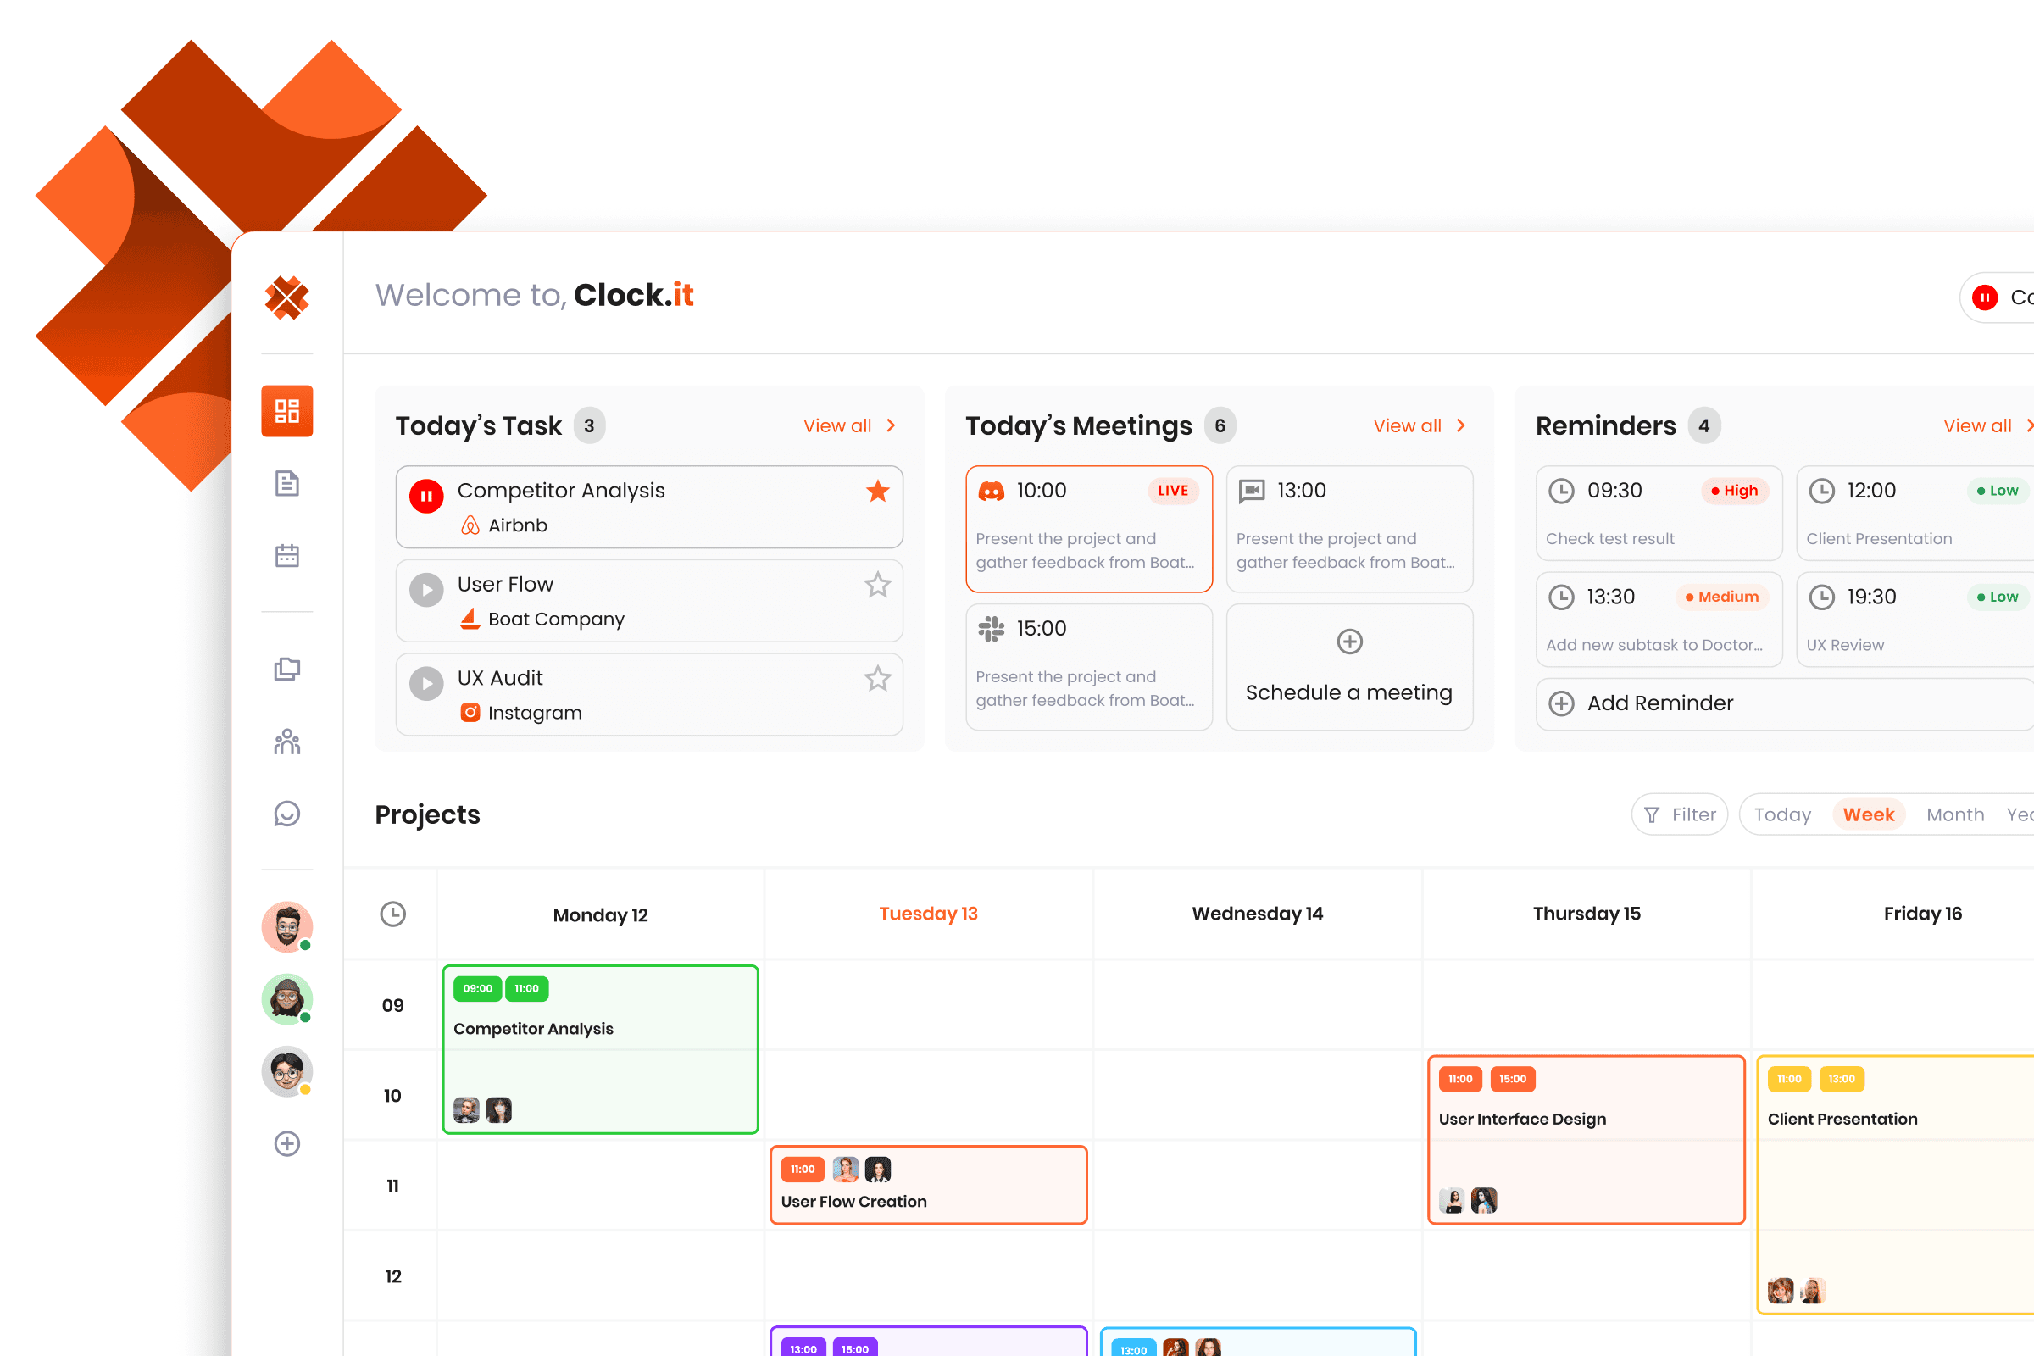The image size is (2034, 1356).
Task: Open the projects Filter dropdown
Action: pos(1680,814)
